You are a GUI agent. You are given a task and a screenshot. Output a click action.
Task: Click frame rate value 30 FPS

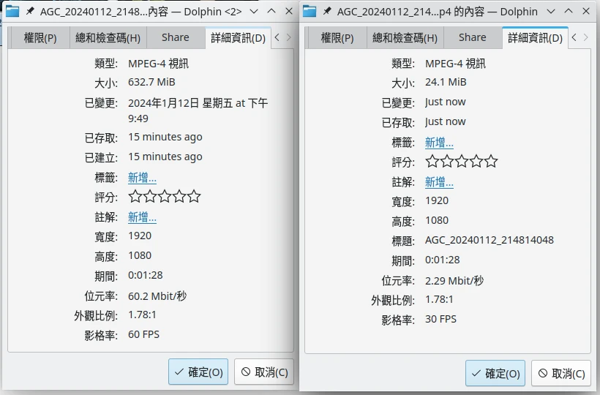(440, 319)
